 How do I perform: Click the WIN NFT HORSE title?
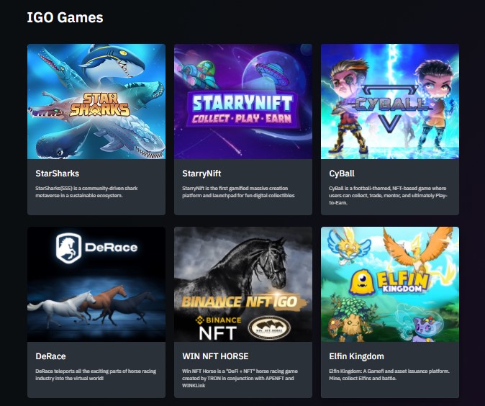(x=215, y=356)
